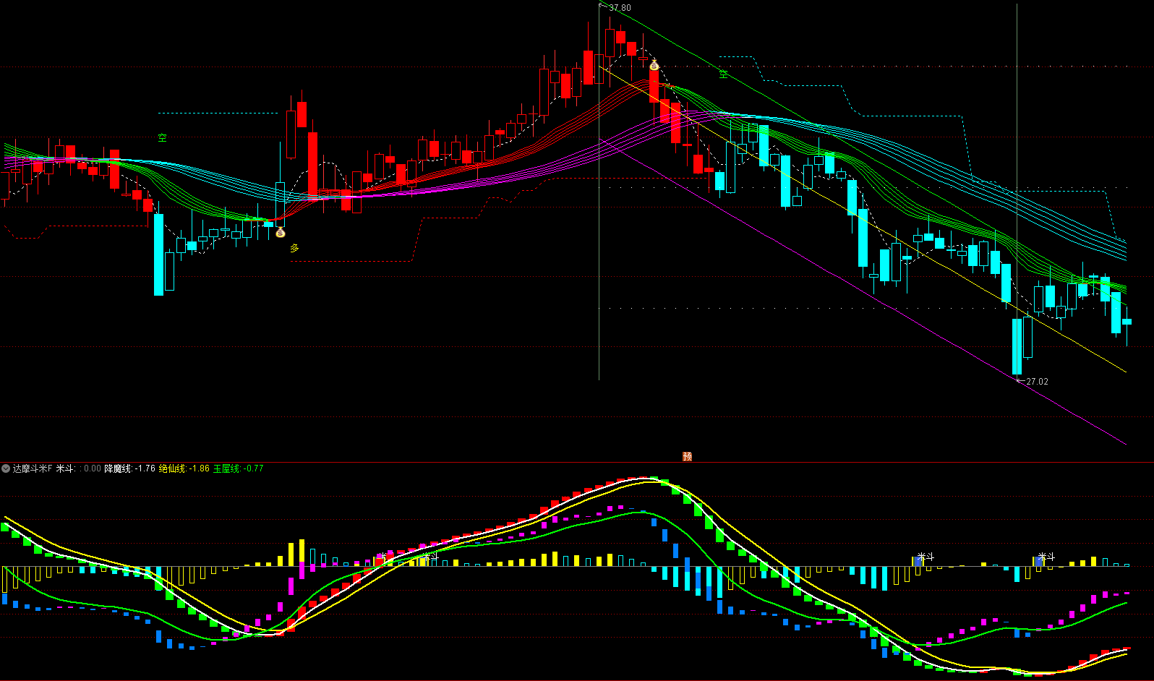Click money bag icon near price peak

654,65
